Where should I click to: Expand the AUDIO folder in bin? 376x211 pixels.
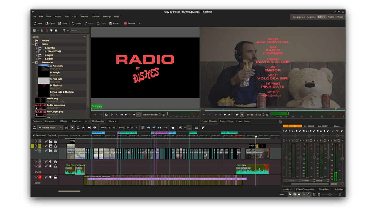pyautogui.click(x=33, y=41)
